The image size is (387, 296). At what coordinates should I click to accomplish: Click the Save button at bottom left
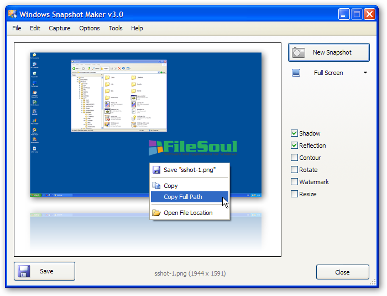point(44,271)
